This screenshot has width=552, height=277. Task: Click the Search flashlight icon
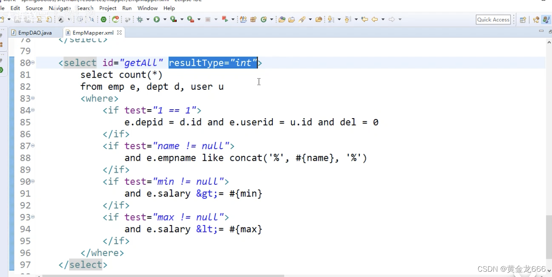pos(302,19)
